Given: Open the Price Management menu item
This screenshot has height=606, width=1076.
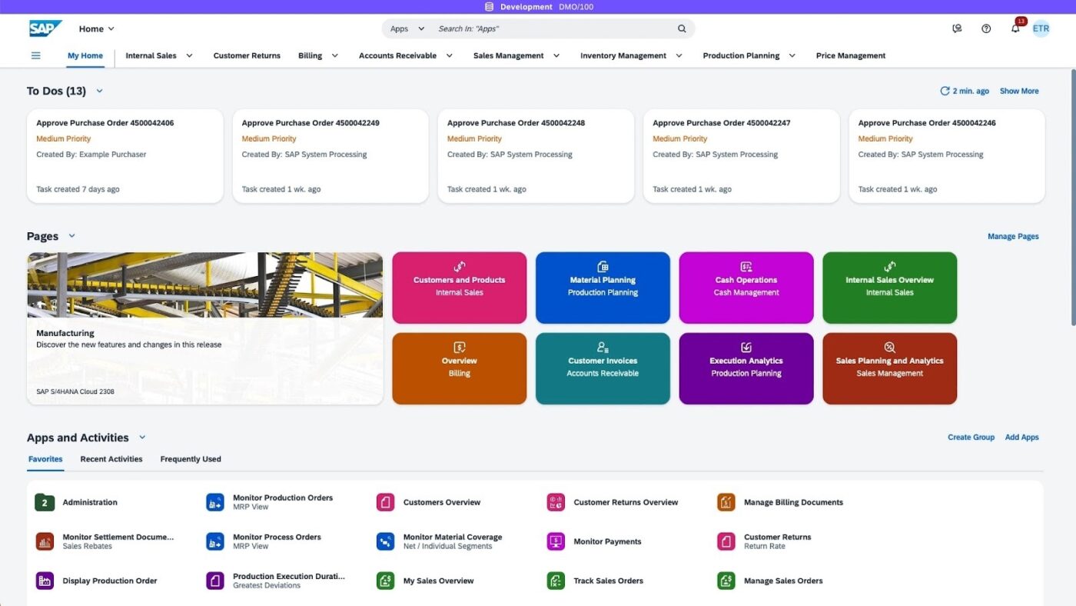Looking at the screenshot, I should click(x=850, y=55).
